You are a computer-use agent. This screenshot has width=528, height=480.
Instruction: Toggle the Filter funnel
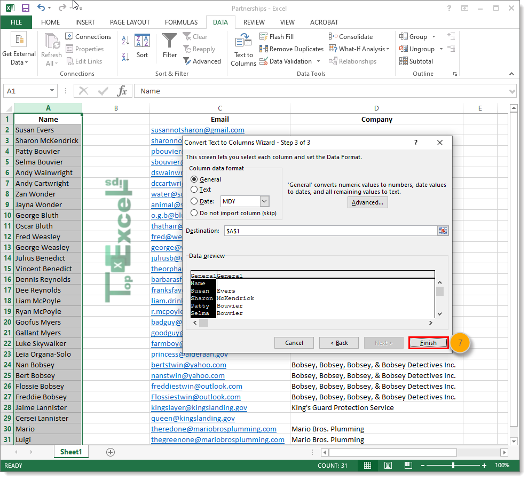(x=169, y=46)
